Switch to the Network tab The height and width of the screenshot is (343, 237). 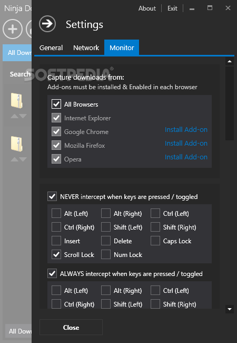tap(86, 47)
